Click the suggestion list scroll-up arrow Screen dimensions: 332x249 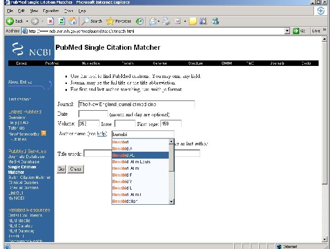point(171,142)
